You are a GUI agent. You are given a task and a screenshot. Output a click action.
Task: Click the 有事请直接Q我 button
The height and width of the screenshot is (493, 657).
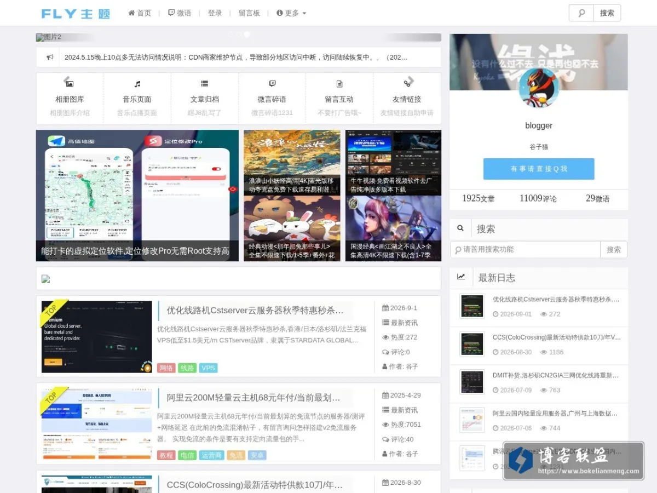[539, 169]
